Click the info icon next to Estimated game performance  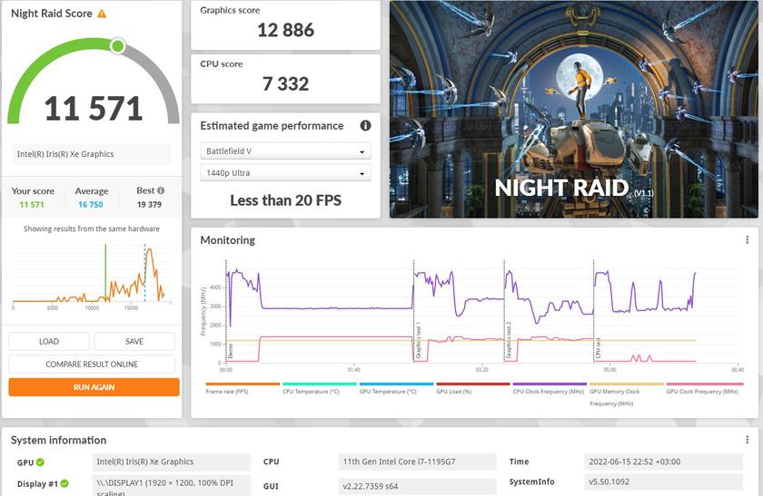tap(365, 126)
